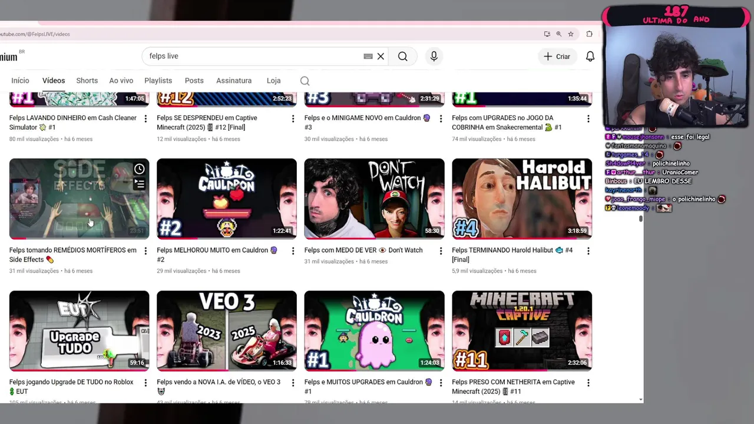Open title 'Felps PRESO COM NETHERITA em Captive'
Screen dimensions: 754x424
(x=513, y=386)
